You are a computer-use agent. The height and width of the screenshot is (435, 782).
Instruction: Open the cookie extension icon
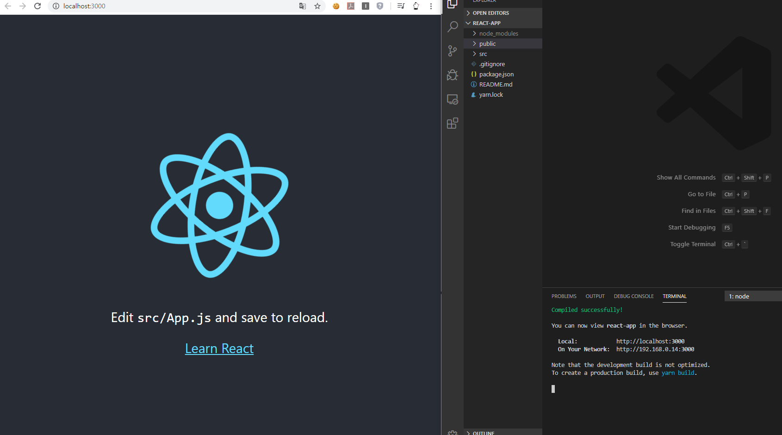[336, 6]
